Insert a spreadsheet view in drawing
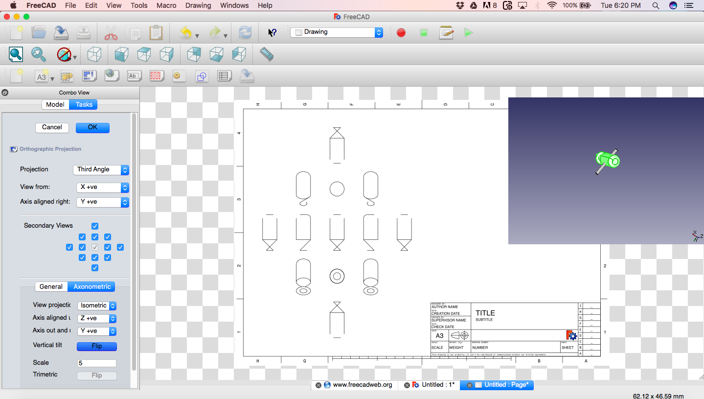This screenshot has width=704, height=399. (224, 76)
